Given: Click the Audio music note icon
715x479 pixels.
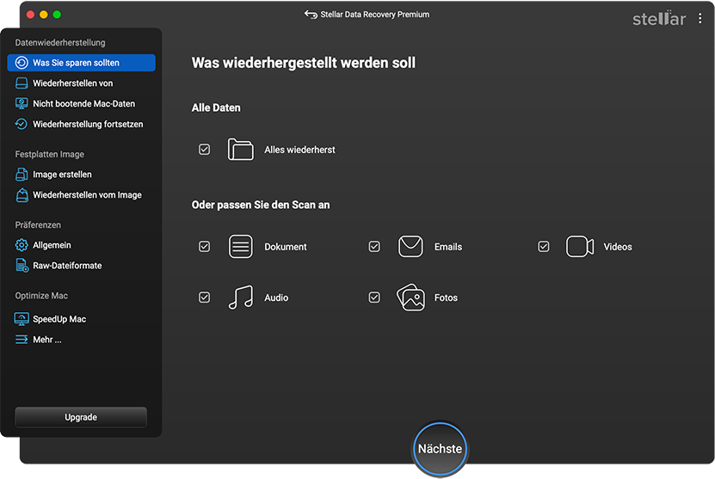Looking at the screenshot, I should coord(240,298).
